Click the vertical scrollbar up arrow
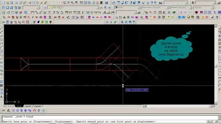The height and width of the screenshot is (124, 221). pos(216,26)
